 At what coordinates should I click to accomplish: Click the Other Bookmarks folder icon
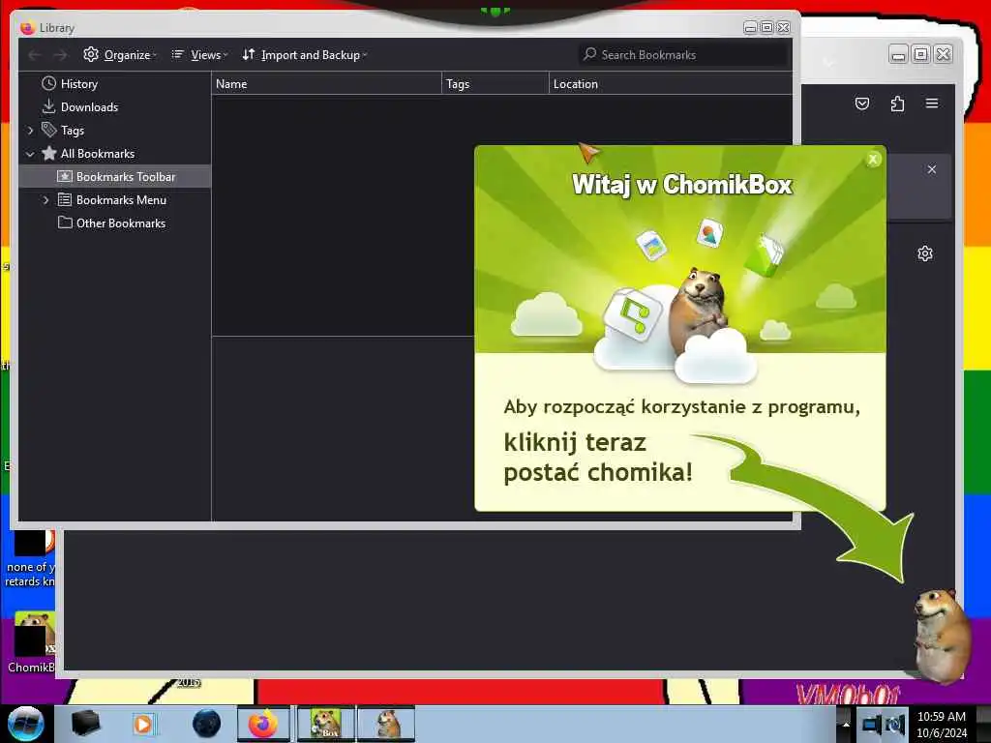pyautogui.click(x=65, y=223)
